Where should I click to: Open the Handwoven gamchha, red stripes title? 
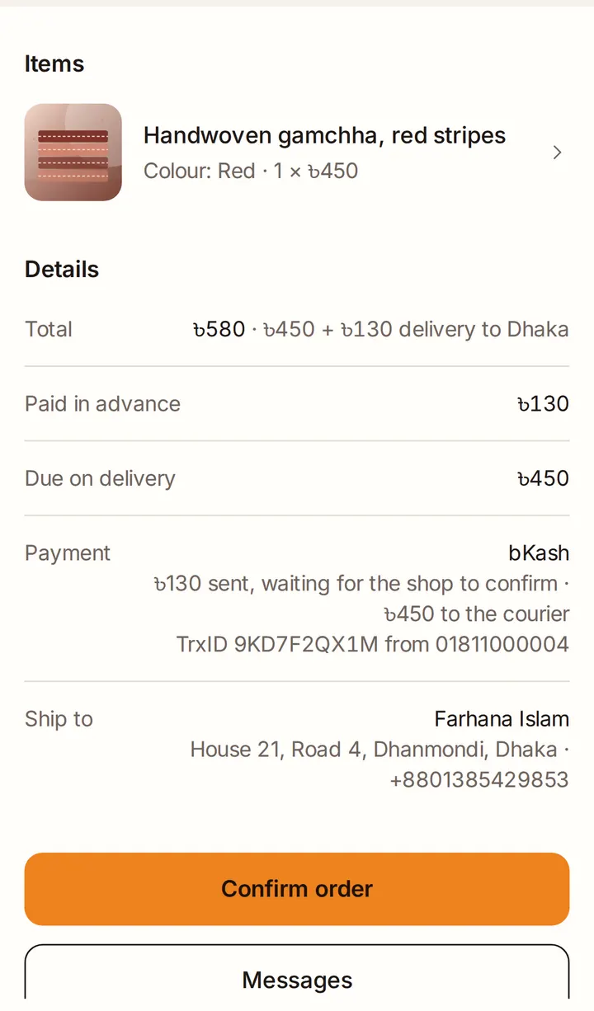[x=324, y=135]
